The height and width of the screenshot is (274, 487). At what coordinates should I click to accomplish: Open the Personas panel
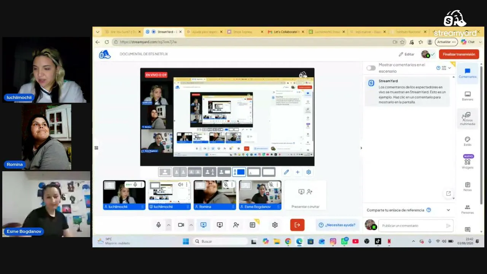point(467,209)
